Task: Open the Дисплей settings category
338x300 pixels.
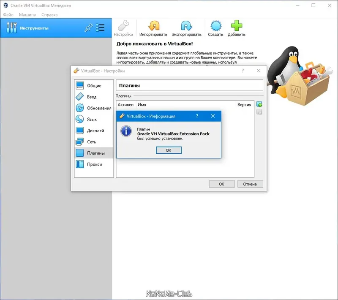Action: (94, 131)
